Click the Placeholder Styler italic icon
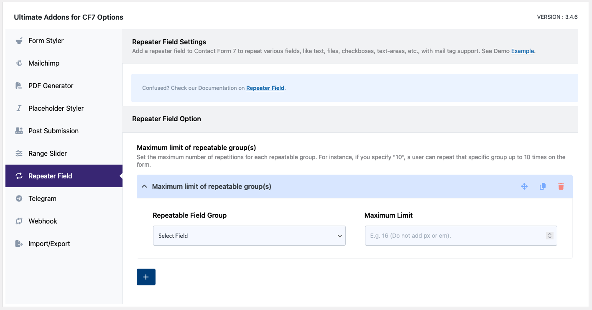 tap(19, 108)
